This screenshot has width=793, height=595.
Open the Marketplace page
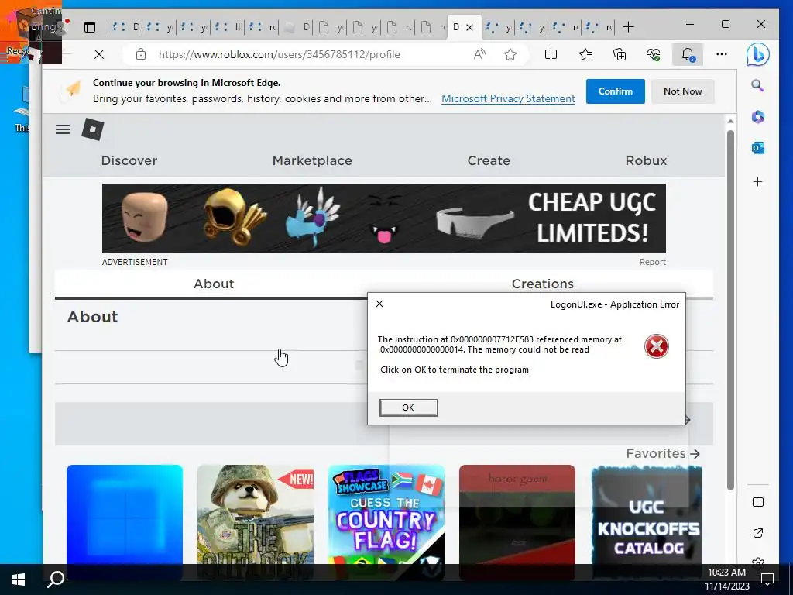coord(312,161)
